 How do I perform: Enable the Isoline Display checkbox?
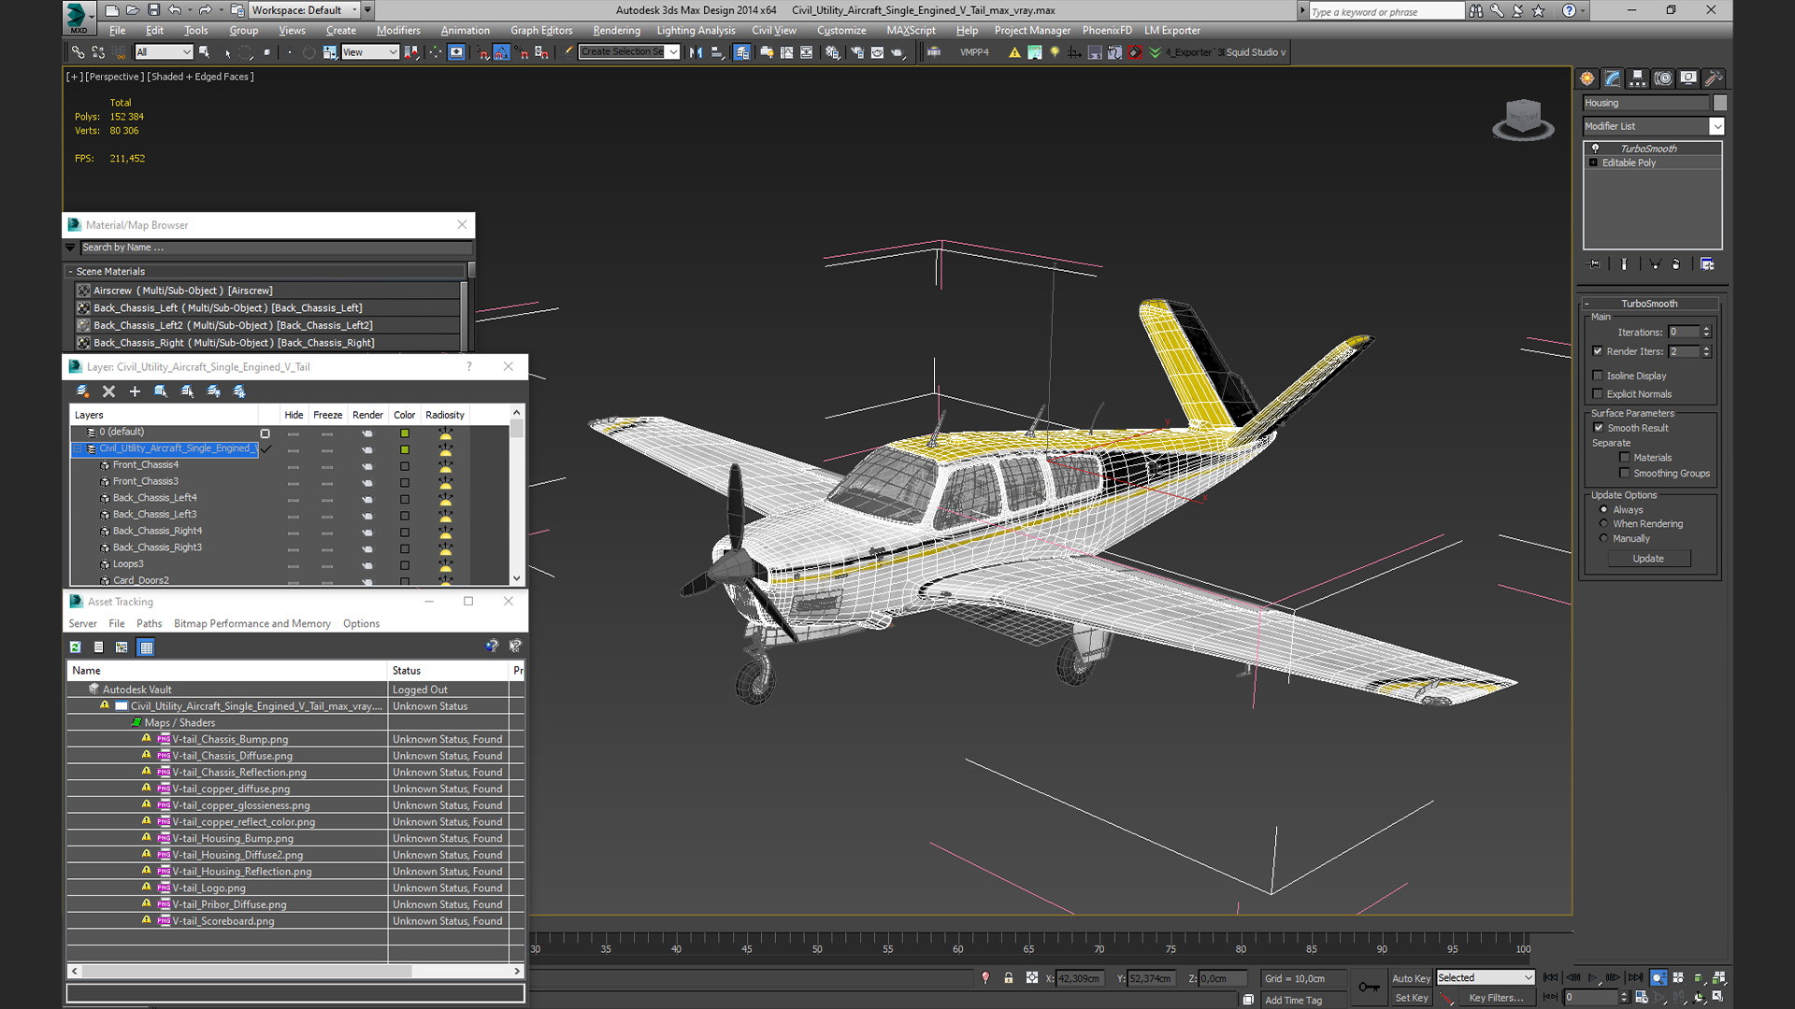[x=1598, y=376]
